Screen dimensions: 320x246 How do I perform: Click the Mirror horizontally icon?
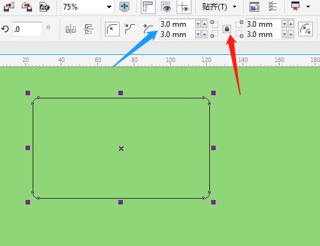click(70, 29)
